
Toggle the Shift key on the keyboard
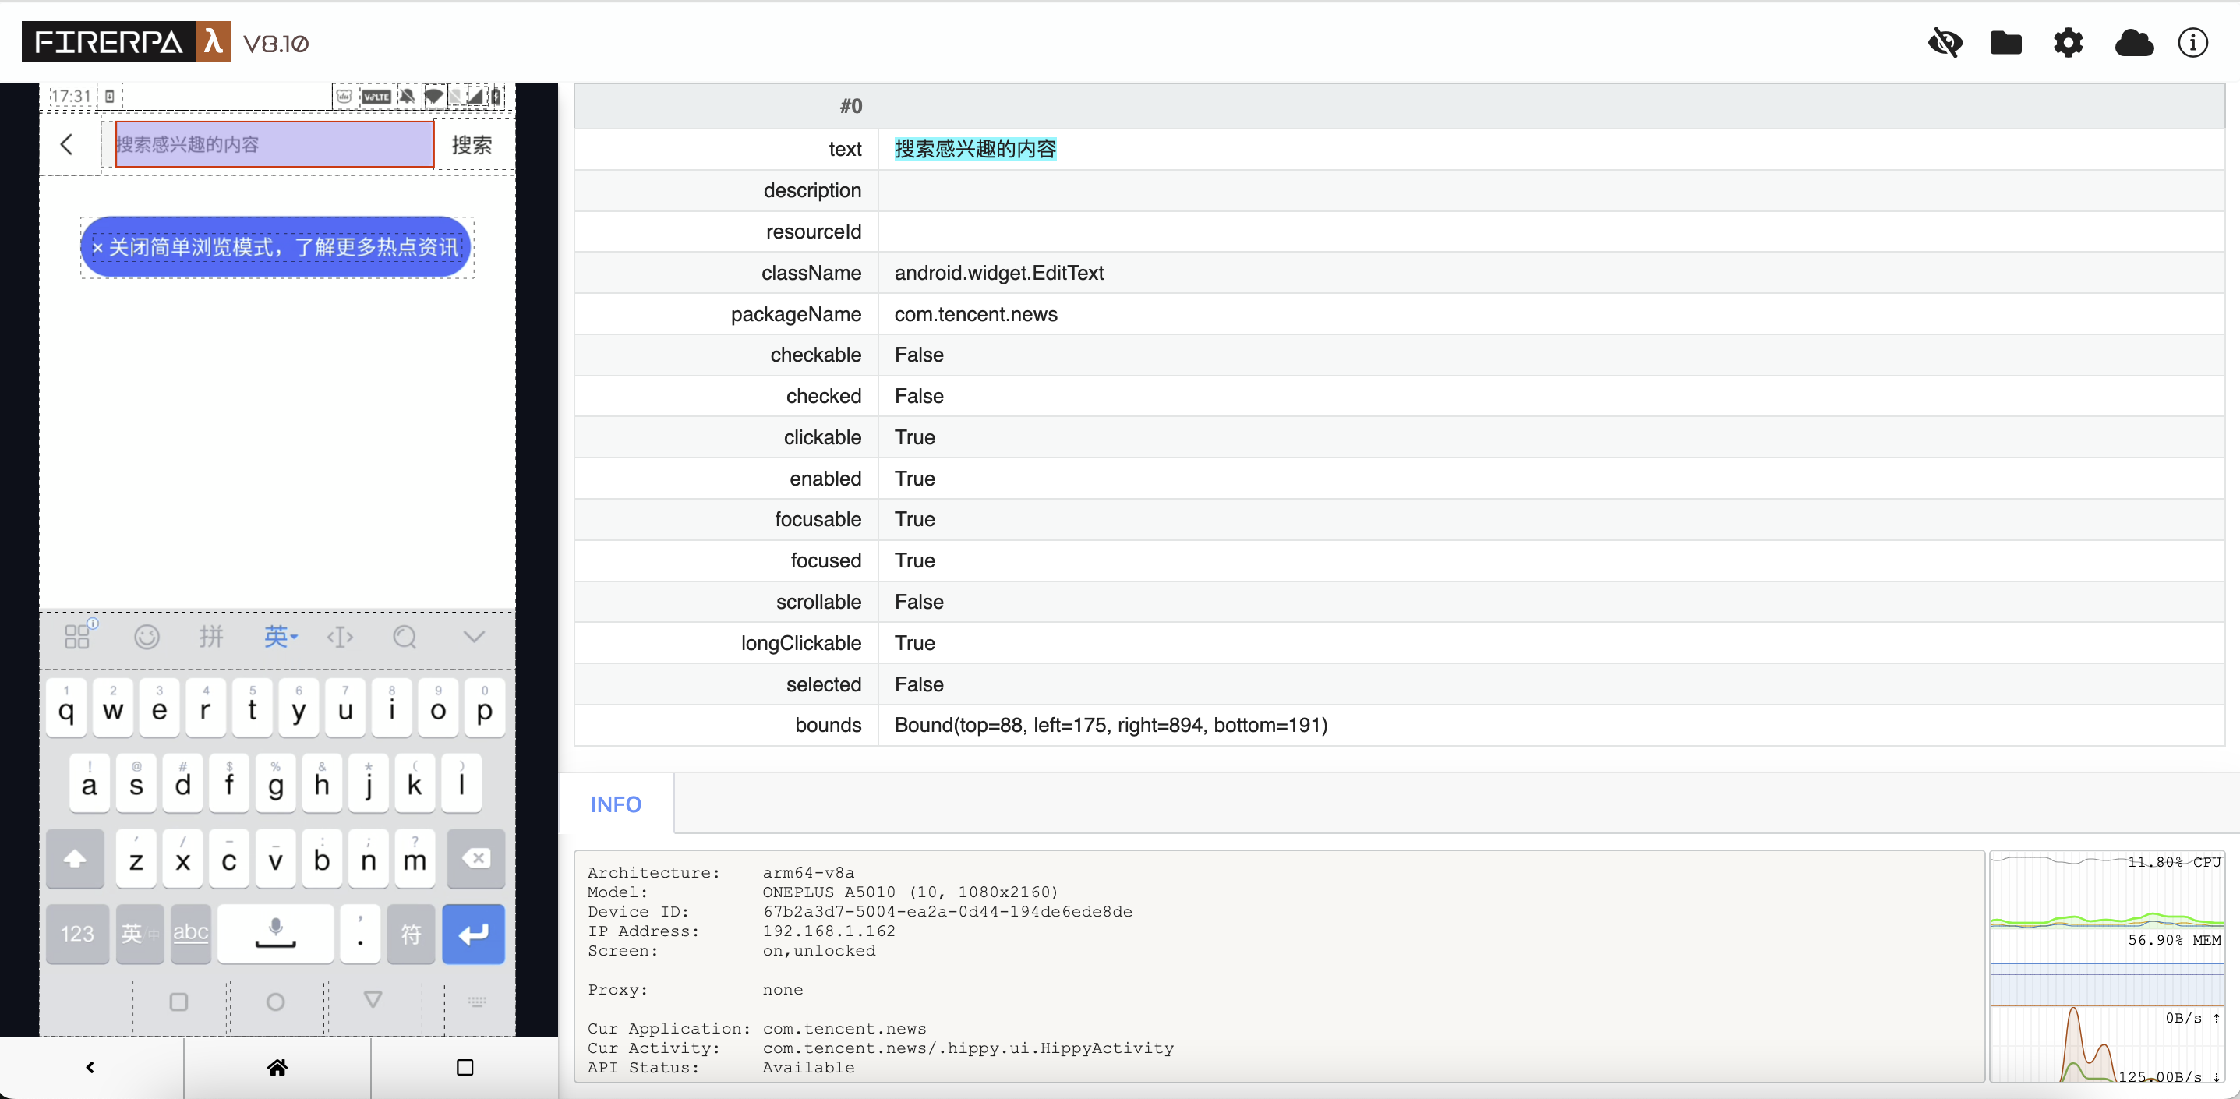coord(75,858)
